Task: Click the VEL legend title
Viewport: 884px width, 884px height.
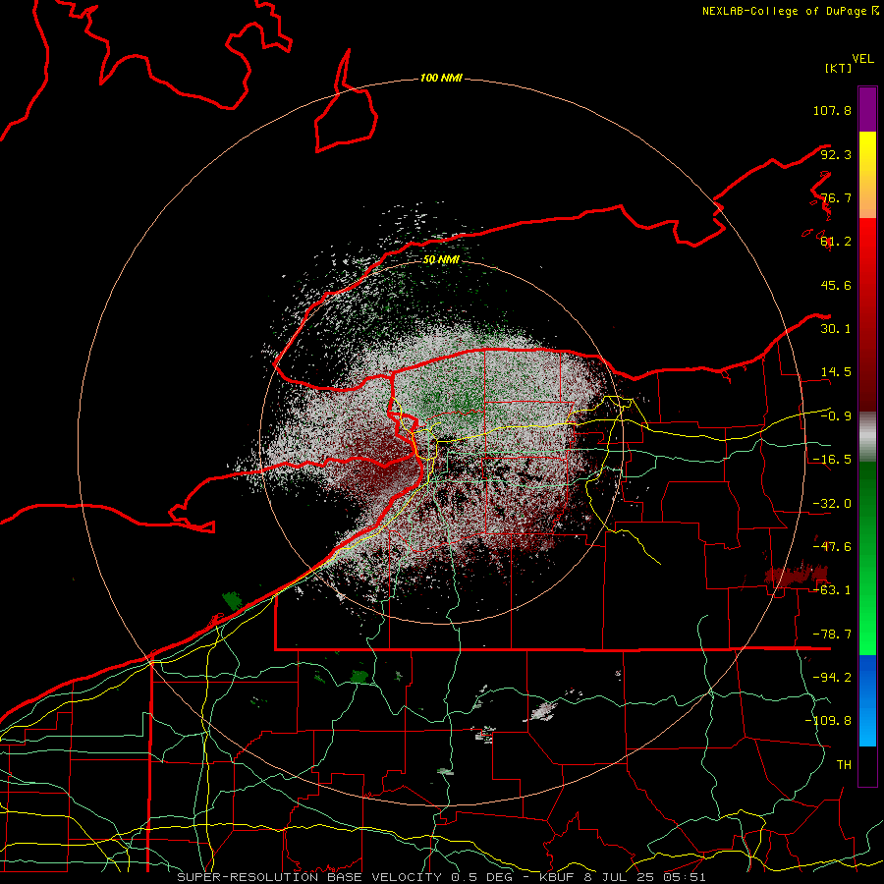Action: point(862,59)
